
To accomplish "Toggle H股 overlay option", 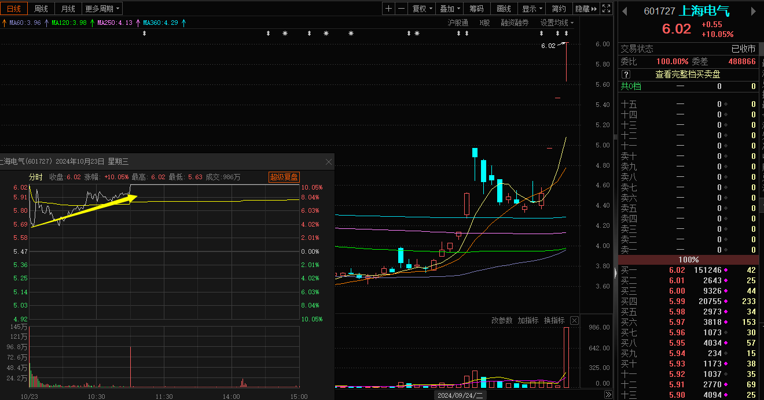I will tap(484, 23).
